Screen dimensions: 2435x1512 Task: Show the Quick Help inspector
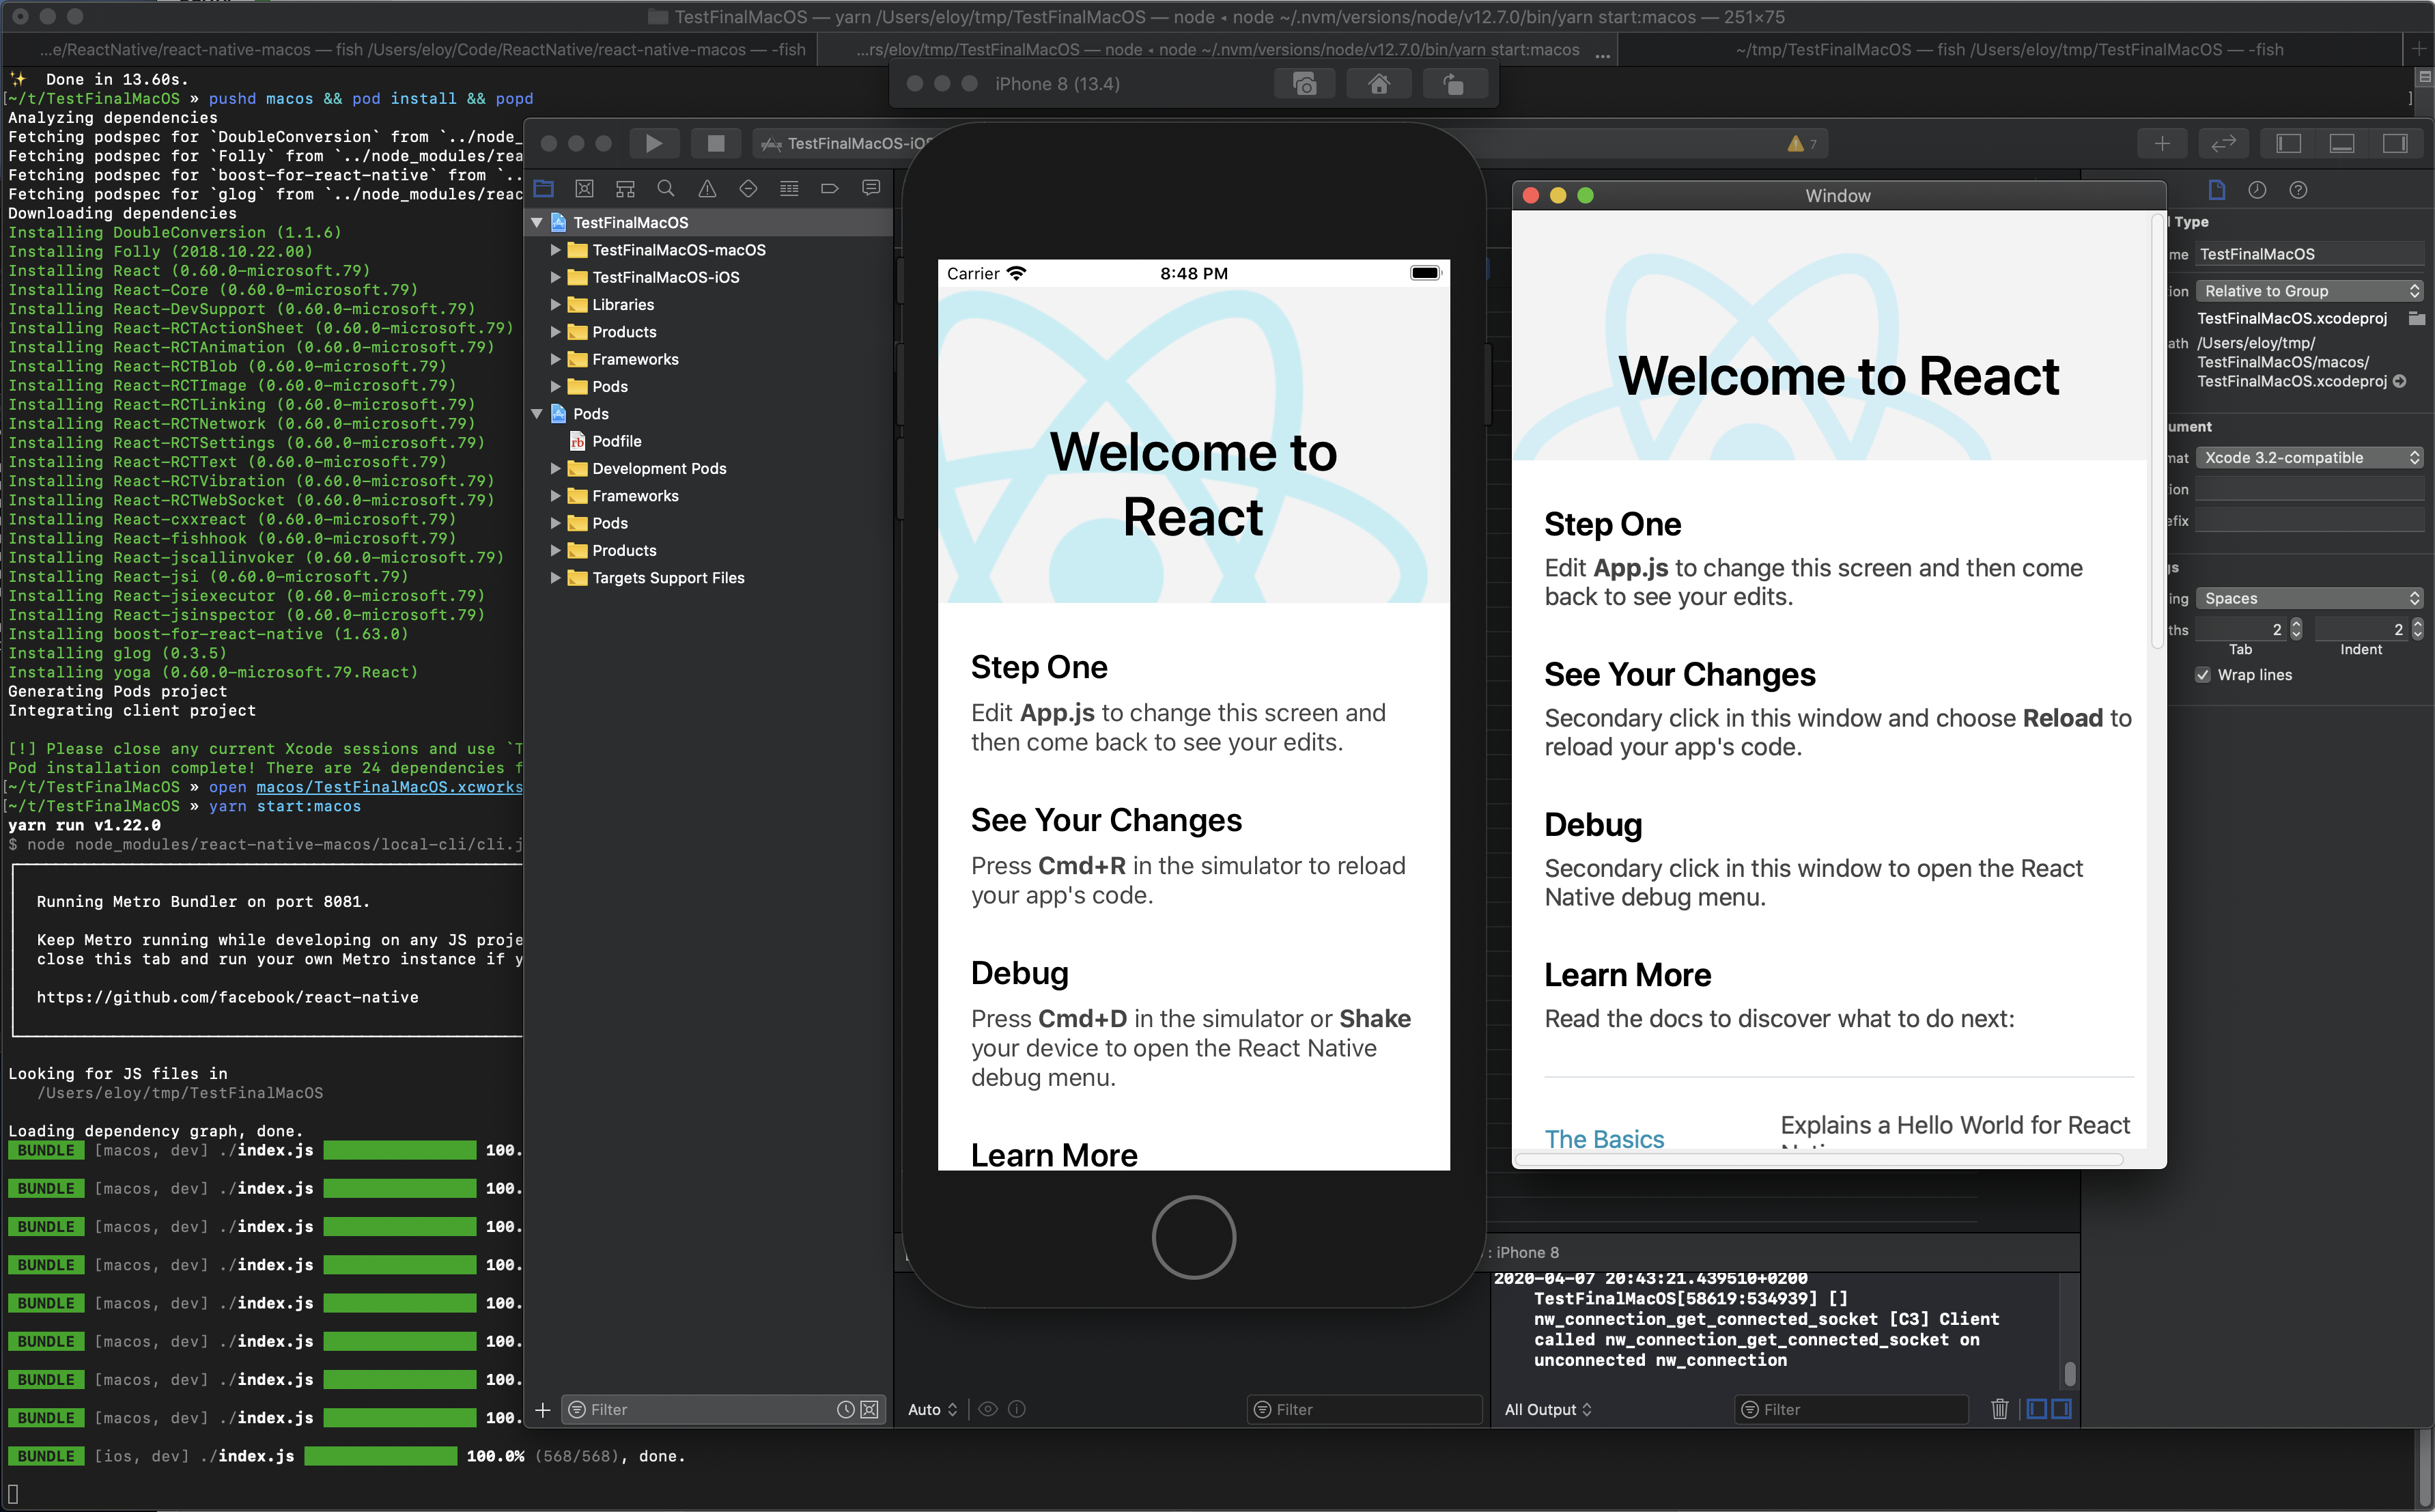pos(2298,190)
